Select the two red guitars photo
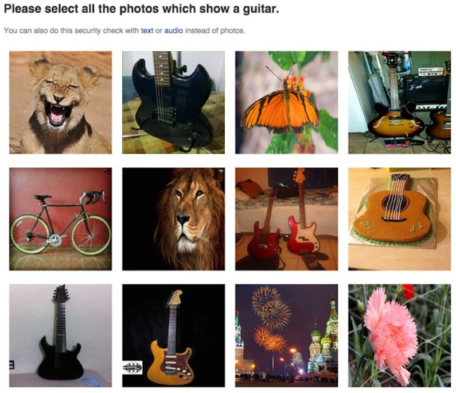The image size is (456, 393). 286,219
